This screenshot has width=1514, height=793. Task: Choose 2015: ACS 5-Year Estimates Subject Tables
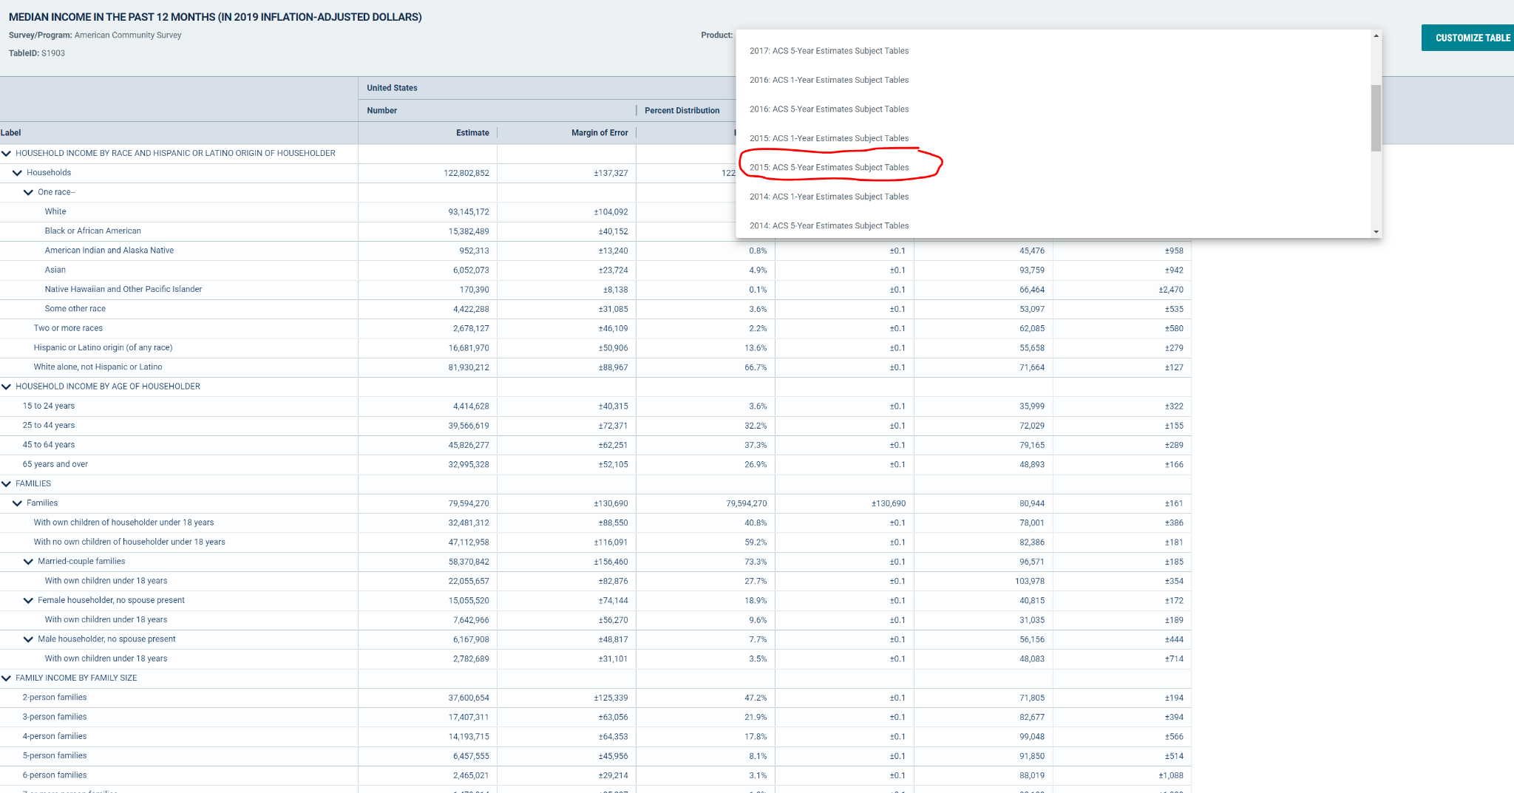point(829,168)
